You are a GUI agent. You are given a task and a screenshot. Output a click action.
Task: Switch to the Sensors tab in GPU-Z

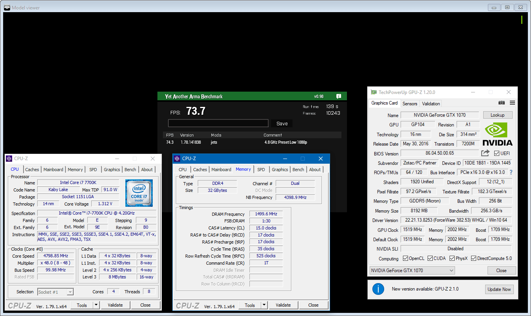[410, 103]
